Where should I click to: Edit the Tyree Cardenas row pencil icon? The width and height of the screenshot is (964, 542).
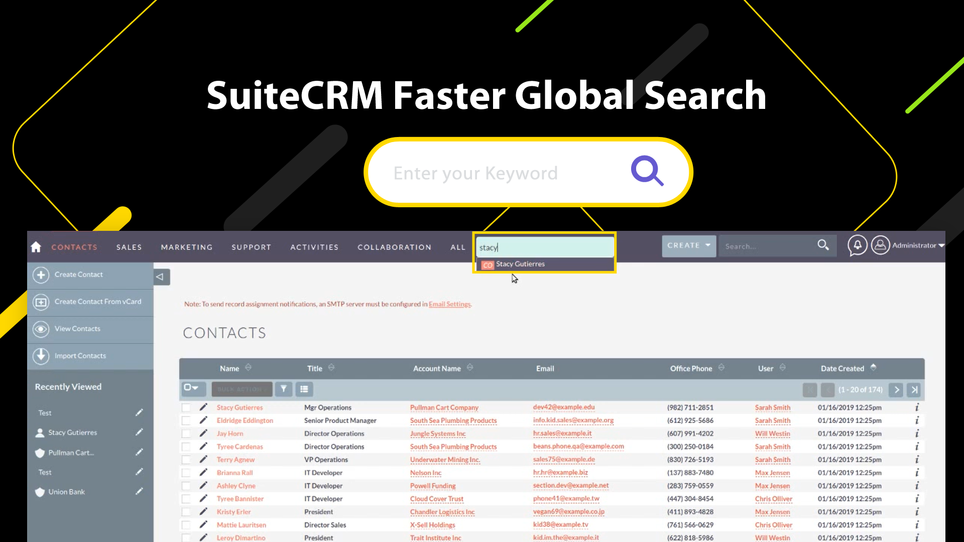pos(203,446)
